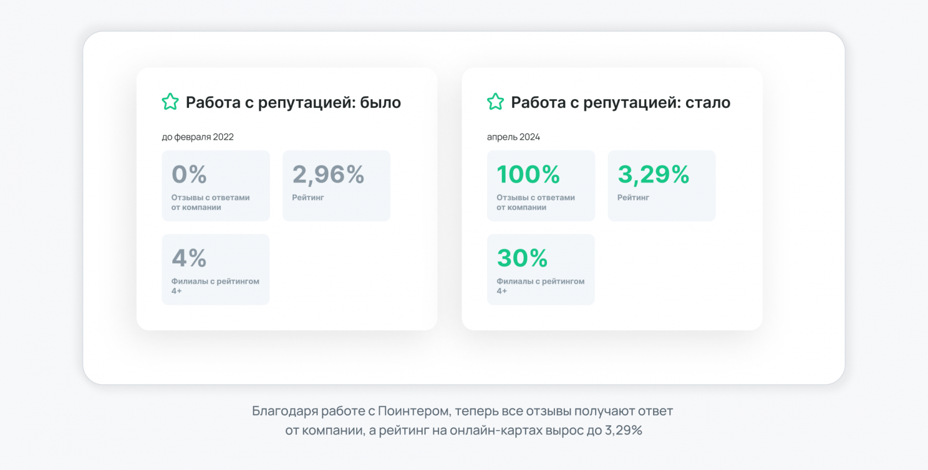Select the heading "Работа с репутацией: было"

pos(293,103)
